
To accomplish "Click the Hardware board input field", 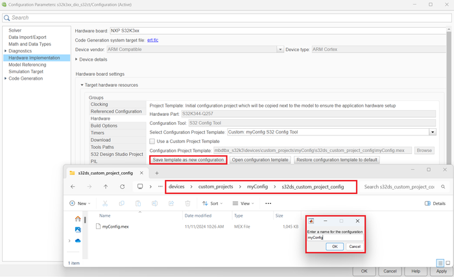I will pos(278,30).
